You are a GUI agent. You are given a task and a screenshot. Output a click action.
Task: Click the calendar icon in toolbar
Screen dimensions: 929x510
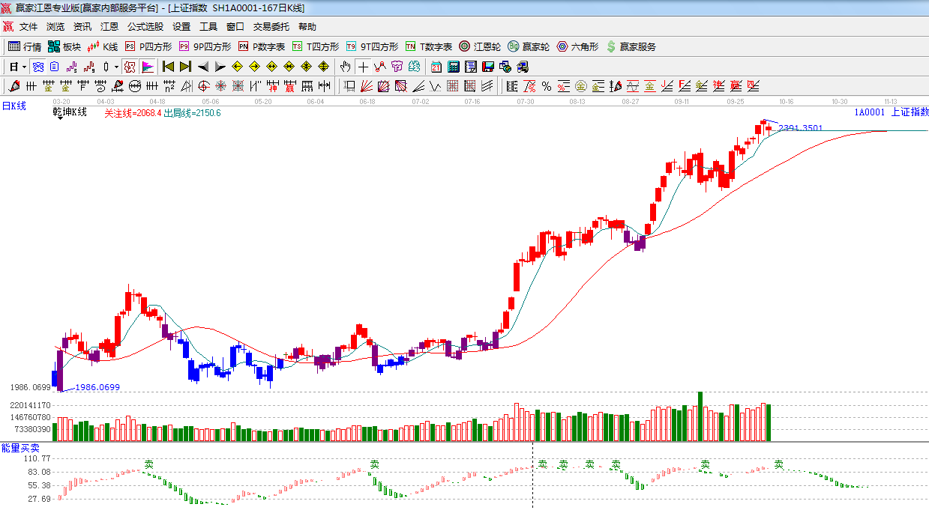pyautogui.click(x=436, y=67)
